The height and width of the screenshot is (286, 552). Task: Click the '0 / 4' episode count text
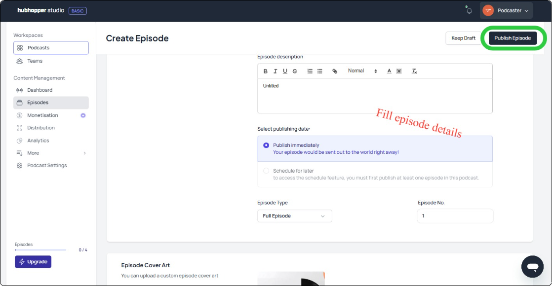83,250
